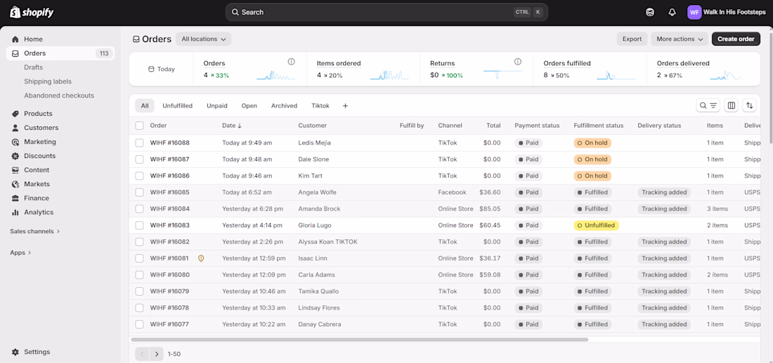Click the $85.05 total for Amanda Brock
Screen dimensions: 773x363
pyautogui.click(x=490, y=209)
